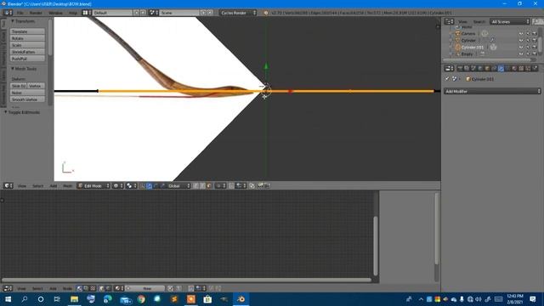The image size is (544, 306).
Task: Click the node editor vertical scrollbar
Action: click(x=376, y=246)
